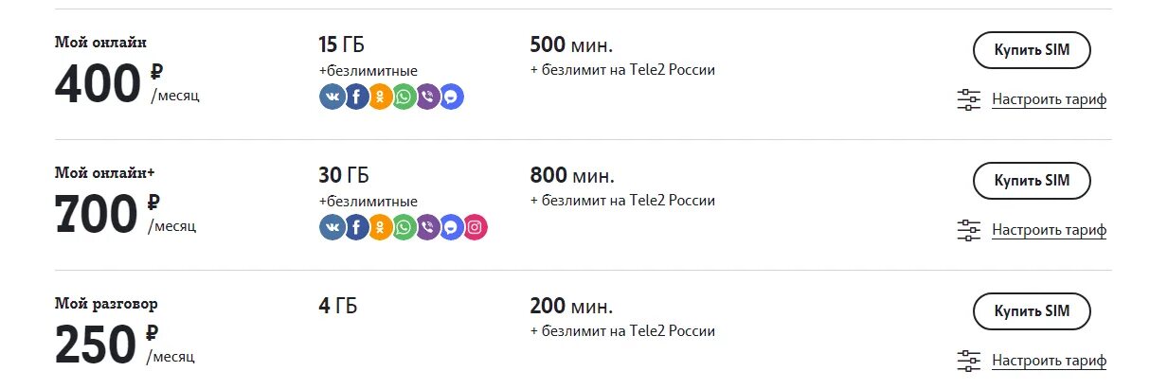1150x389 pixels.
Task: Click the WhatsApp icon in Мой онлайн+ tariff
Action: click(x=404, y=227)
